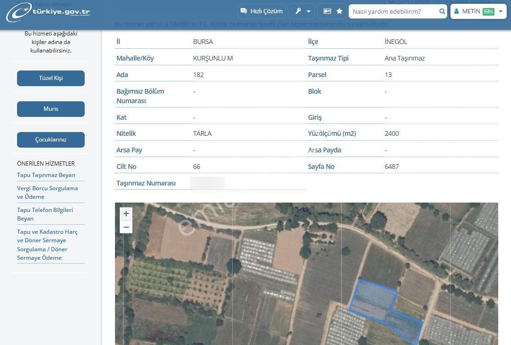Expand the key icon dropdown menu
The height and width of the screenshot is (345, 511).
click(x=301, y=11)
